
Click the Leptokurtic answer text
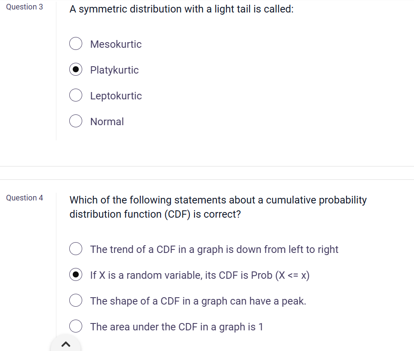tap(116, 95)
